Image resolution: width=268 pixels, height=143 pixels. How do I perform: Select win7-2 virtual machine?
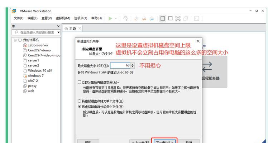(x=33, y=81)
